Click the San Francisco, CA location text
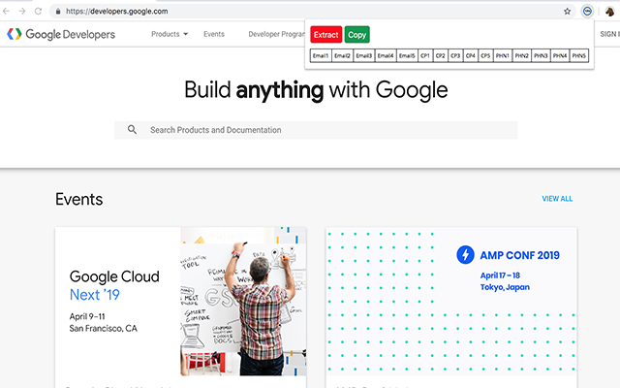 pos(104,328)
